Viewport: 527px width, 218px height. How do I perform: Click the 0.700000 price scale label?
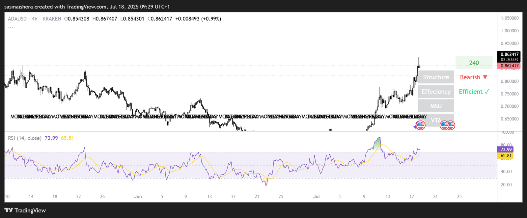coord(510,106)
